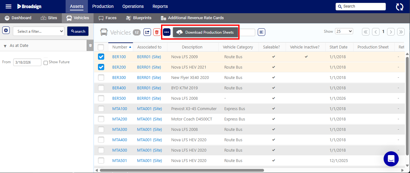The width and height of the screenshot is (410, 173).
Task: Check the BER300 row checkbox
Action: [x=101, y=78]
